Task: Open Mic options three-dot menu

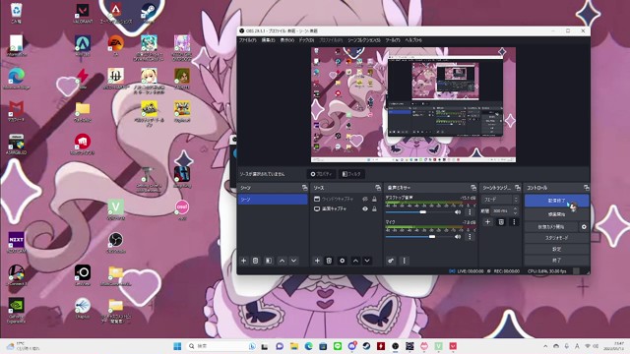Action: tap(470, 237)
